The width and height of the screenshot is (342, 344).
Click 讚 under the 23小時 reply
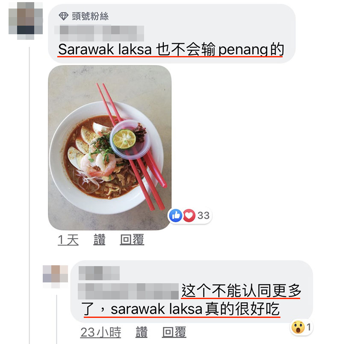pyautogui.click(x=142, y=332)
